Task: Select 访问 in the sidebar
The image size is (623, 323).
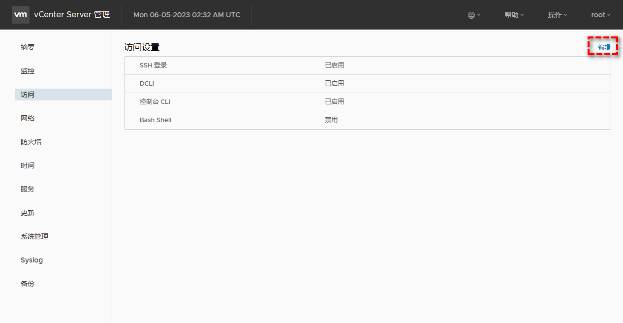Action: pos(28,95)
